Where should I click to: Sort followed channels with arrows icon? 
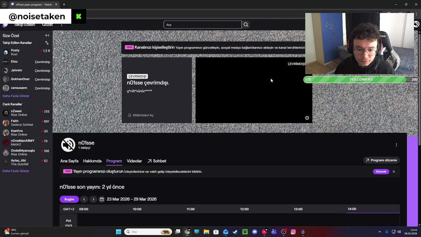pos(47,43)
